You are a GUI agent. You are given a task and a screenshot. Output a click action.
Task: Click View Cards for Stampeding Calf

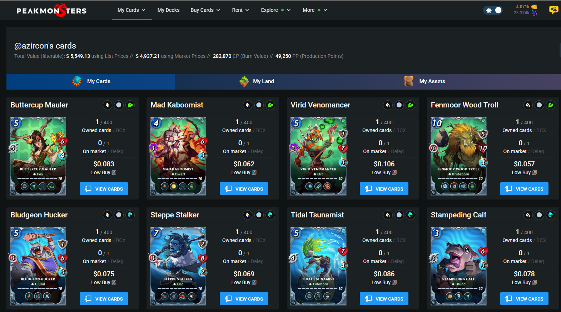(524, 299)
